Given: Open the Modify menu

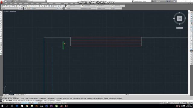Looking at the screenshot, I should coord(51,3).
